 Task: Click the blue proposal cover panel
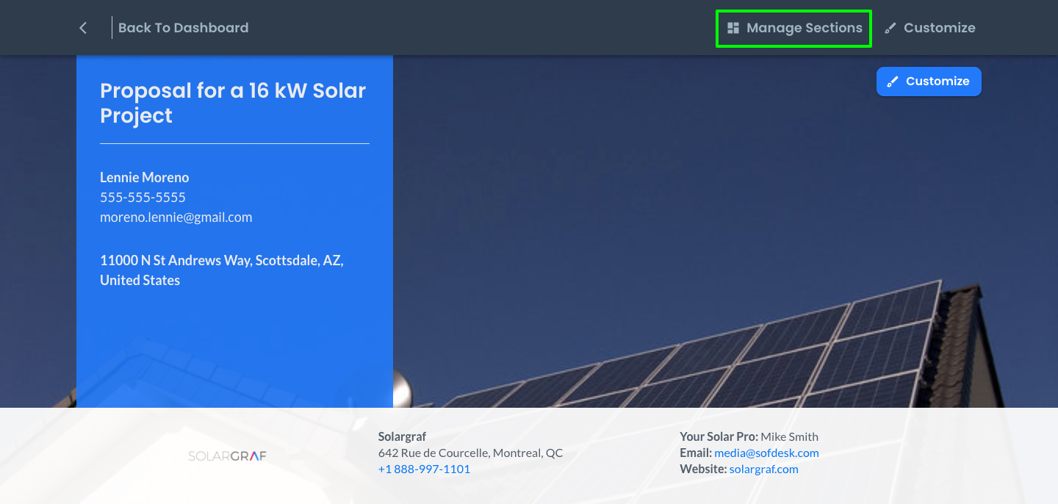[234, 345]
